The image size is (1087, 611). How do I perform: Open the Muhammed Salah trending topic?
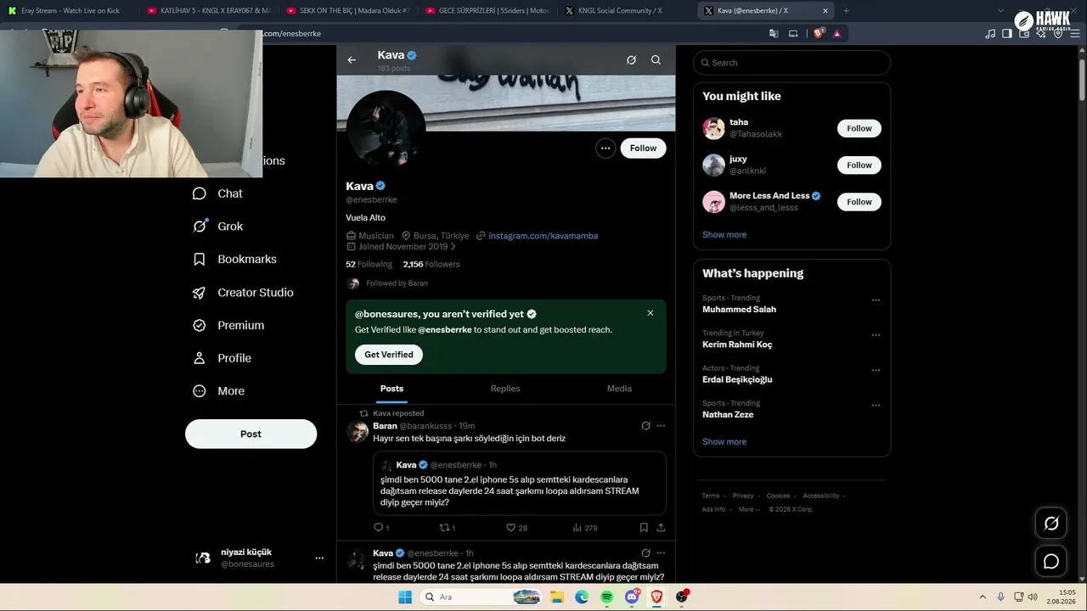pyautogui.click(x=739, y=310)
